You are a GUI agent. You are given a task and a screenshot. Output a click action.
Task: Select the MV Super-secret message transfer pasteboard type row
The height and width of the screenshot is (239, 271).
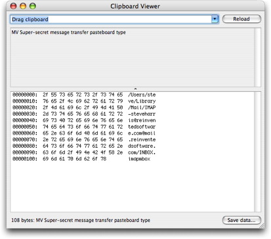click(x=133, y=32)
